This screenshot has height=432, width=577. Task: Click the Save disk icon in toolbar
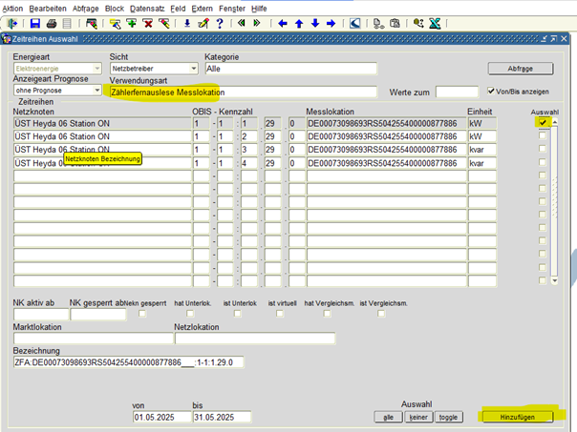[35, 23]
